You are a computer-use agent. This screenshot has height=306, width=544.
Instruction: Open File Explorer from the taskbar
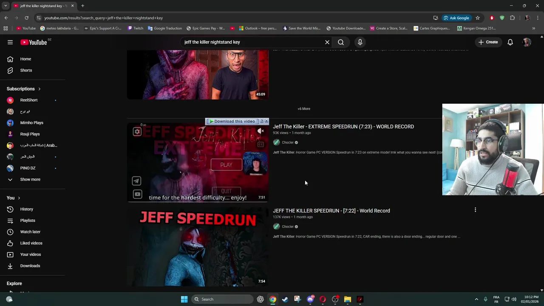348,299
